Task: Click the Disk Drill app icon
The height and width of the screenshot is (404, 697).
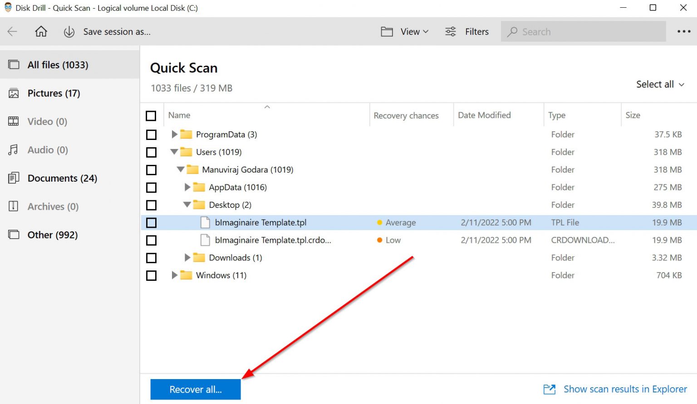Action: coord(8,7)
